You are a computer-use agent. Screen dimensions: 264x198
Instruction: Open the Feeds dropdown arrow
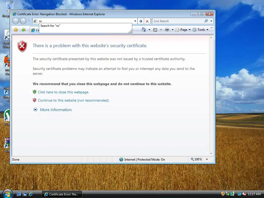tap(161, 30)
